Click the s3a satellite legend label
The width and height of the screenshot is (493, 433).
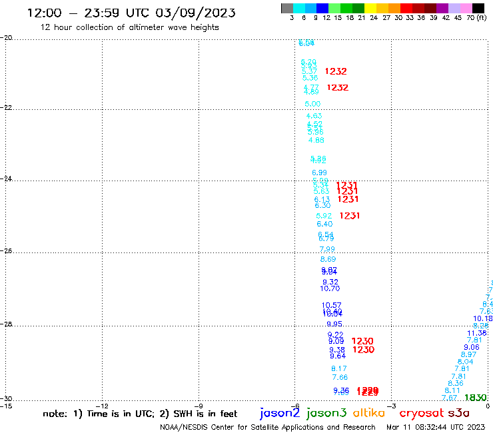tap(458, 413)
